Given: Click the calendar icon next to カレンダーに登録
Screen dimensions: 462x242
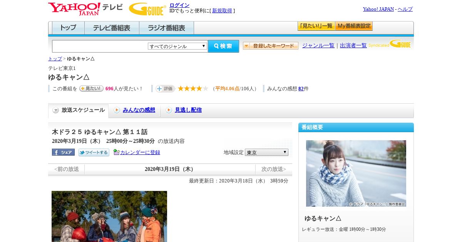Looking at the screenshot, I should pyautogui.click(x=117, y=152).
